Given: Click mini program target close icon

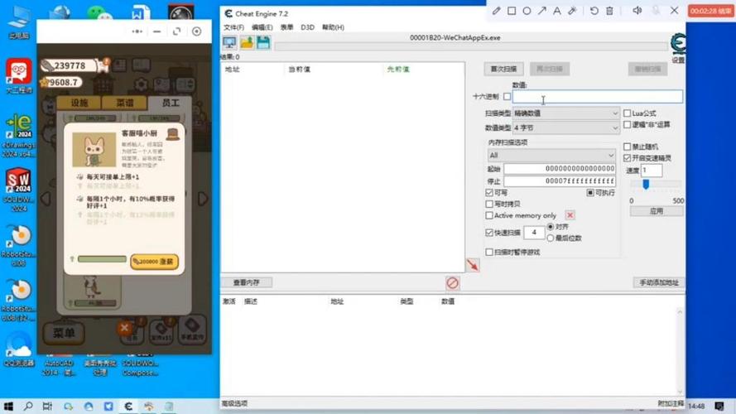Looking at the screenshot, I should 197,31.
